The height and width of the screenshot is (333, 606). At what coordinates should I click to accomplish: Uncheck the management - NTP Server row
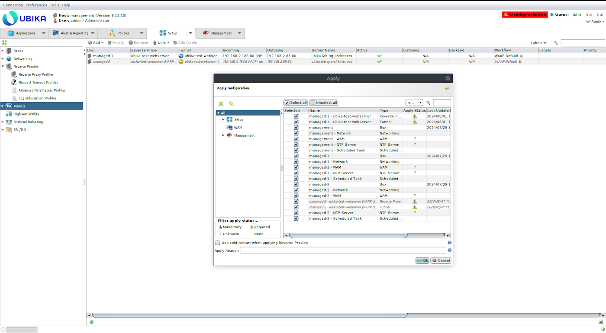[296, 145]
